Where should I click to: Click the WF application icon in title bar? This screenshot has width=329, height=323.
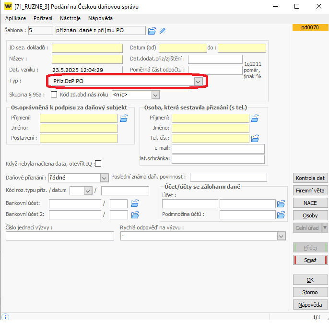8,7
